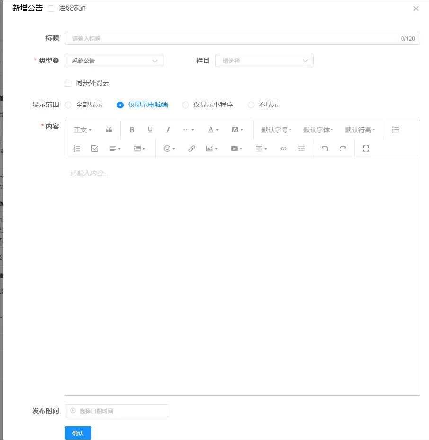
Task: Open the 正文 heading style menu
Action: coord(83,130)
